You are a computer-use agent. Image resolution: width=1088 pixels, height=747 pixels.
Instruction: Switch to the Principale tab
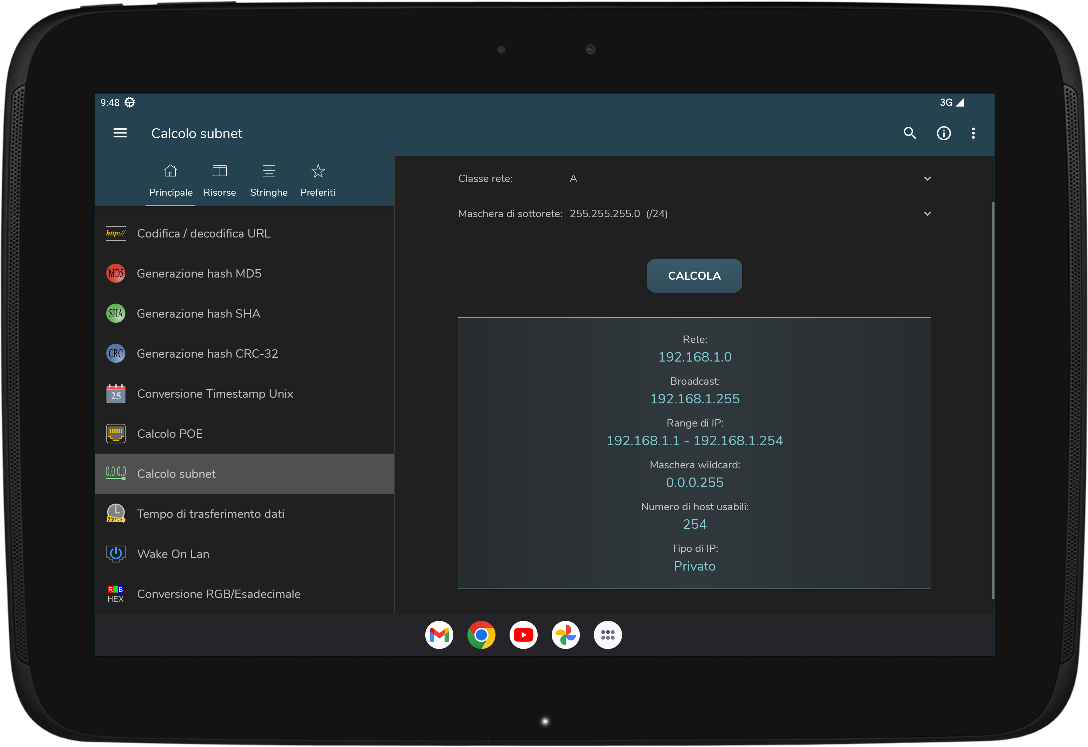(171, 181)
